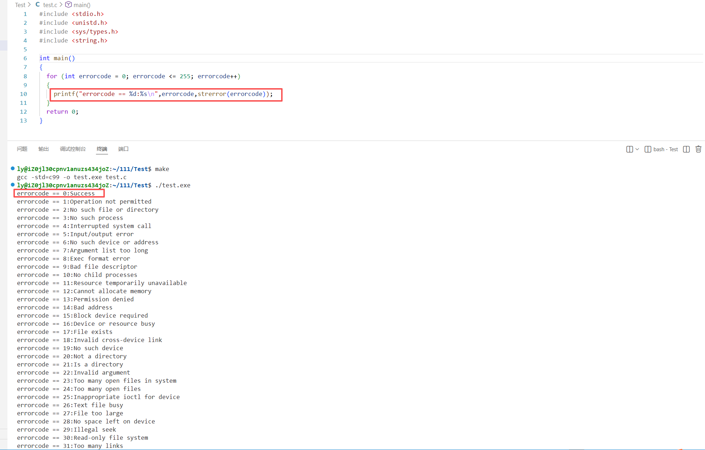Screen dimensions: 705x450
Task: Click the split terminal icon beside trash
Action: [686, 149]
